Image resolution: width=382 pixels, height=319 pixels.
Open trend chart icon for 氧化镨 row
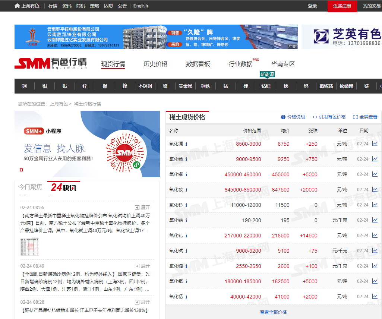click(375, 174)
